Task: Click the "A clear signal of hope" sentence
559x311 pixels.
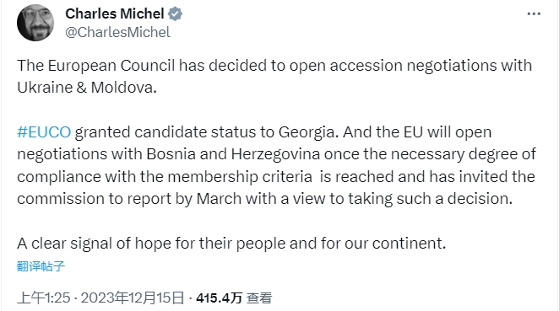Action: click(x=231, y=244)
